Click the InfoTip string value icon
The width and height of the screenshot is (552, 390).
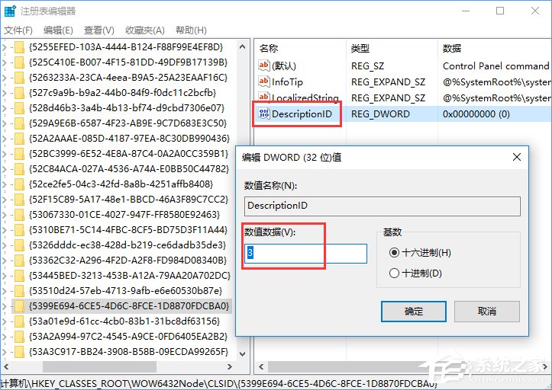click(x=263, y=82)
